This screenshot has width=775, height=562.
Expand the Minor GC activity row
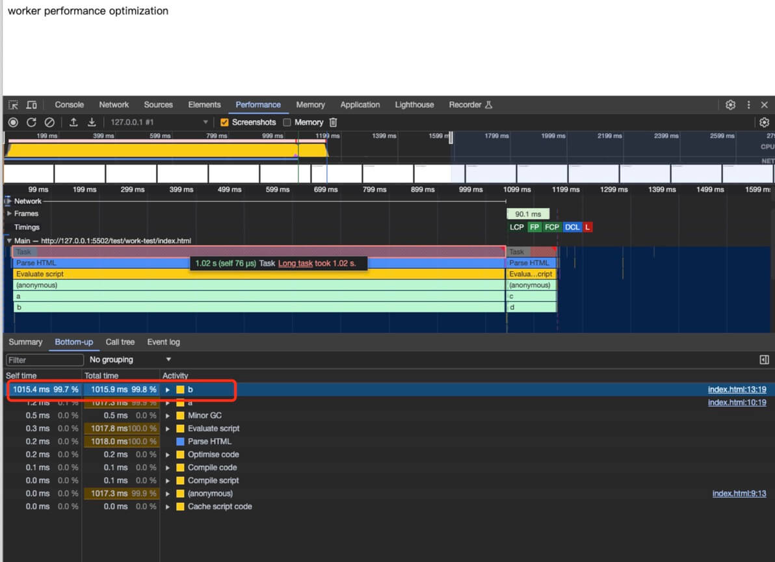point(168,416)
